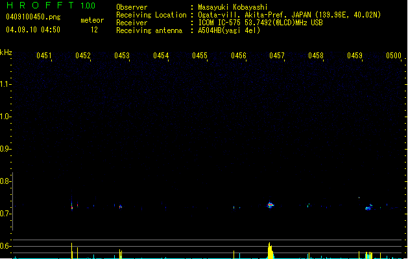Click the HROFFT 1.0.0 title text

coord(51,5)
